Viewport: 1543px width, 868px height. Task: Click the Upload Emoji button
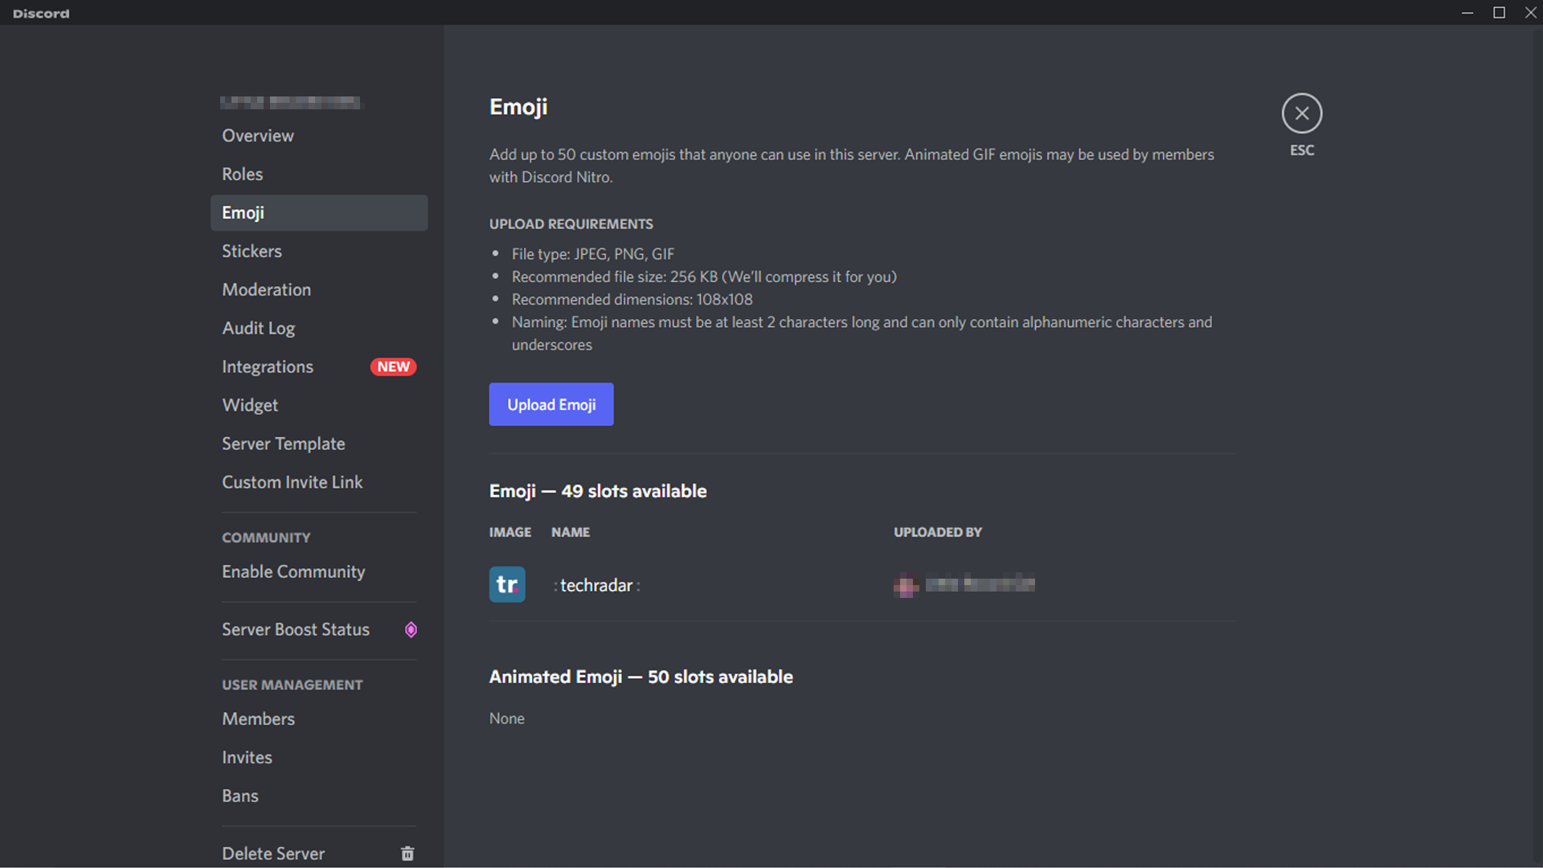(x=551, y=403)
